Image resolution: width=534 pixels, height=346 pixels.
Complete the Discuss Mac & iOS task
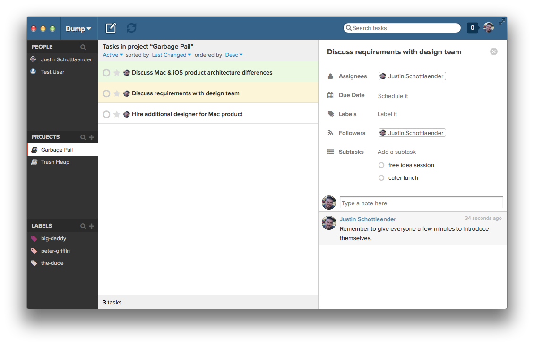[106, 73]
